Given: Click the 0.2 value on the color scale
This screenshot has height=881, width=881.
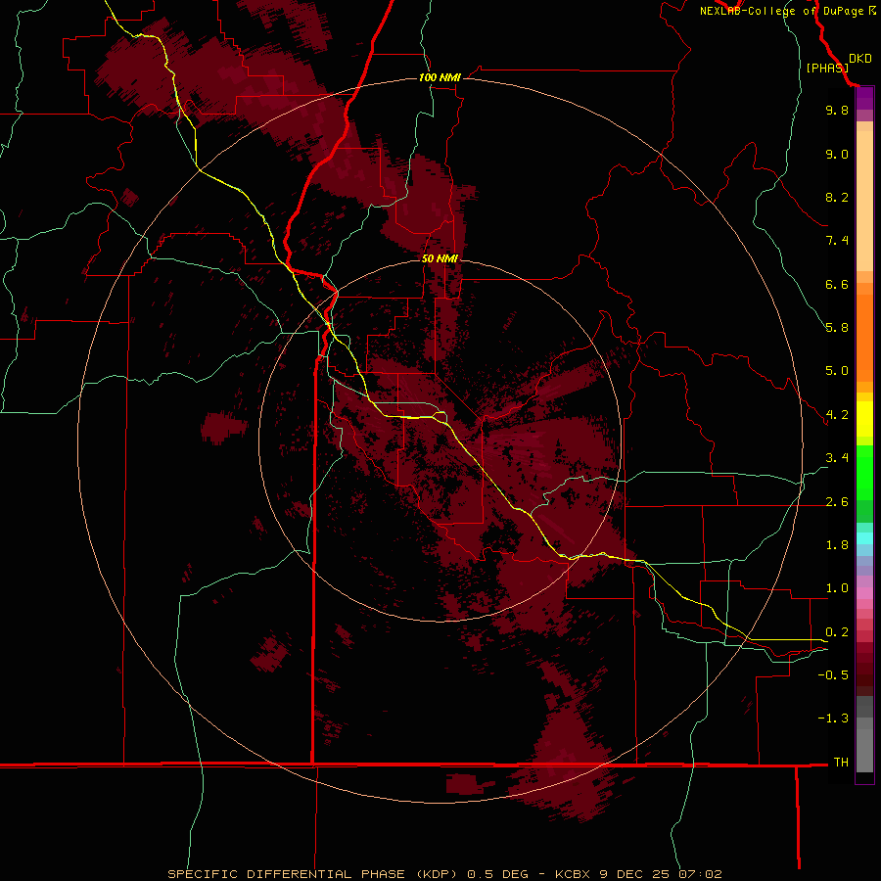Looking at the screenshot, I should coord(837,632).
